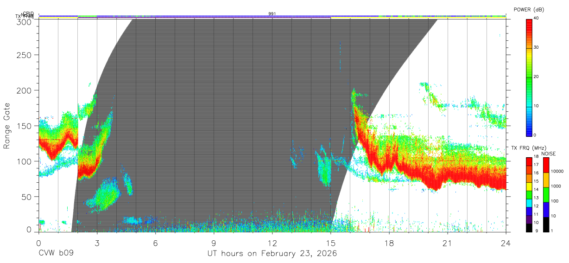569x263 pixels.
Task: Click the '30' label on the POWER scale
Action: pyautogui.click(x=536, y=48)
